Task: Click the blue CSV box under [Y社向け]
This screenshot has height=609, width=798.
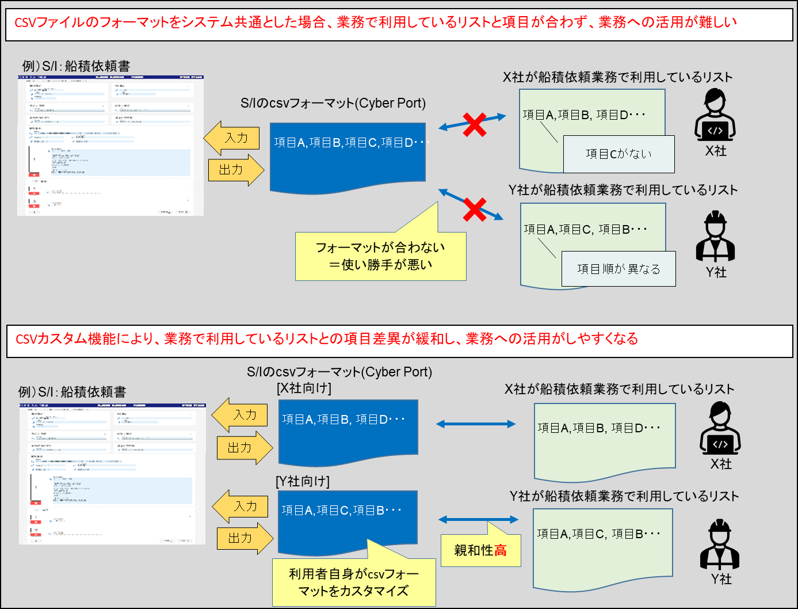Action: coord(347,518)
